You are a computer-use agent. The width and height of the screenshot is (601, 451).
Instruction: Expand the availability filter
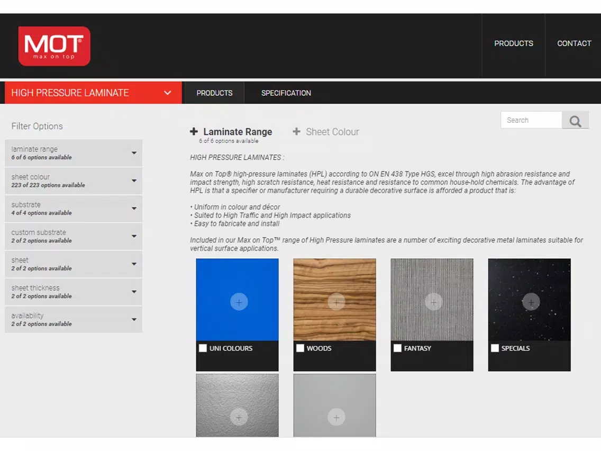(74, 320)
